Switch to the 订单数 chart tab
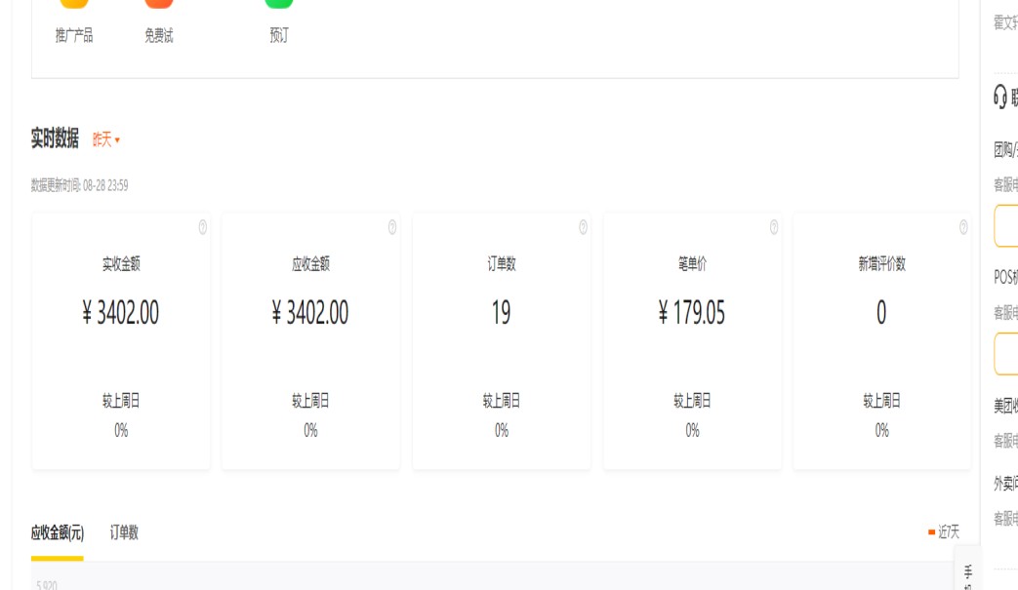 click(x=124, y=532)
